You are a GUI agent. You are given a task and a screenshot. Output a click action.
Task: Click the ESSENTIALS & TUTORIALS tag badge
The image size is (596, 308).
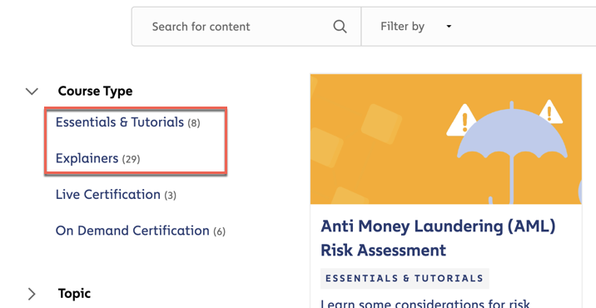pyautogui.click(x=405, y=278)
